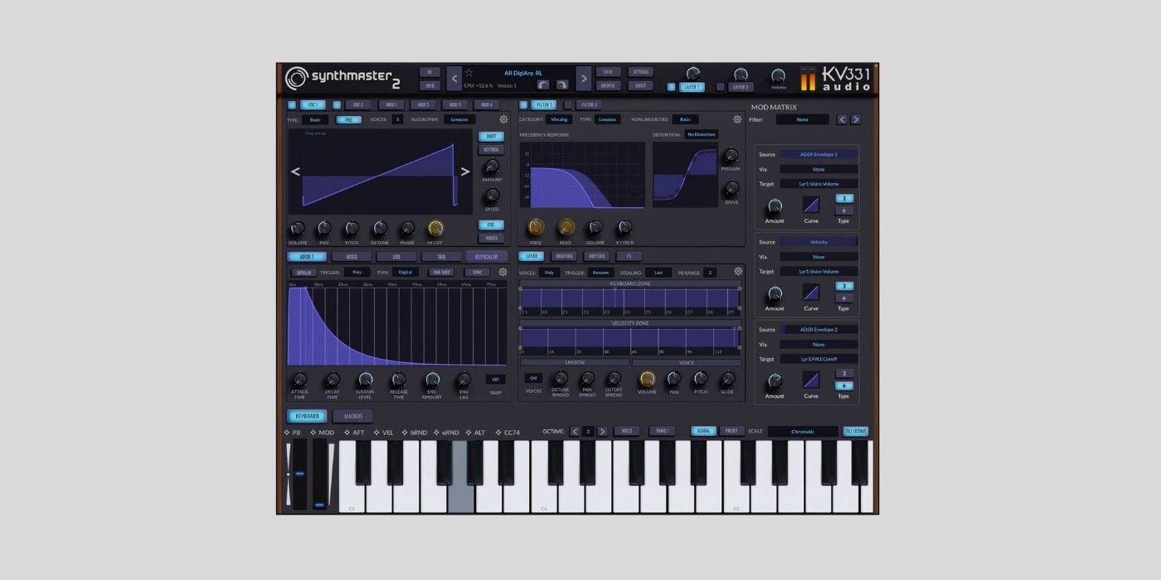
Task: Enable the DRIFT button for OSC 1
Action: tap(490, 136)
